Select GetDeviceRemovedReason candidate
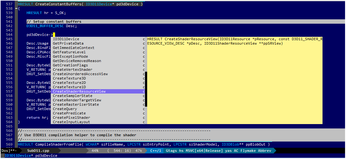The height and width of the screenshot is (159, 346). (98, 61)
